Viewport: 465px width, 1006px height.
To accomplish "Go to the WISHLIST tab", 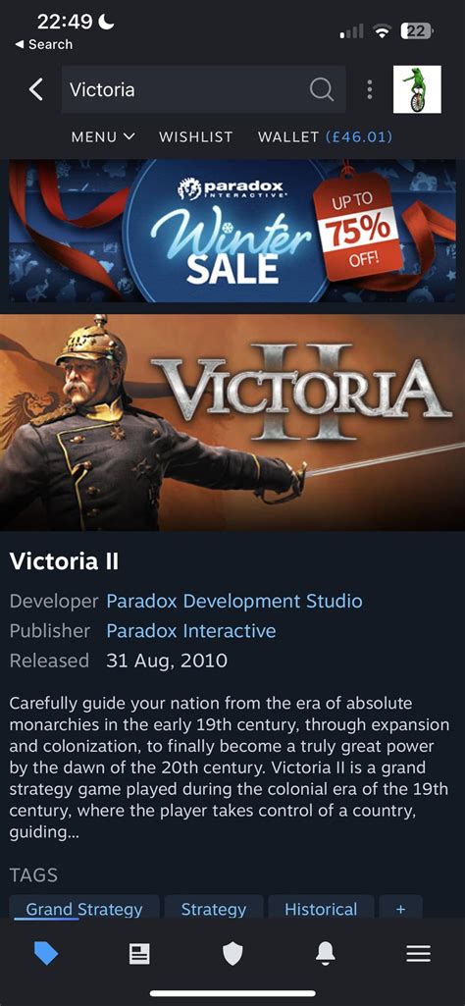I will (195, 136).
